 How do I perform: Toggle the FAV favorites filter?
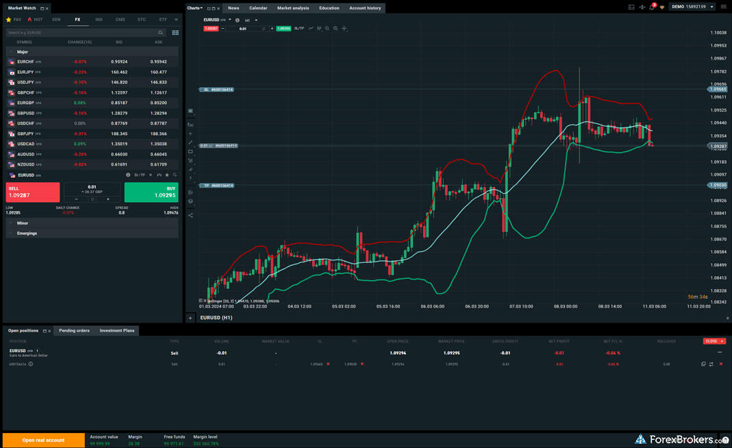click(x=14, y=20)
